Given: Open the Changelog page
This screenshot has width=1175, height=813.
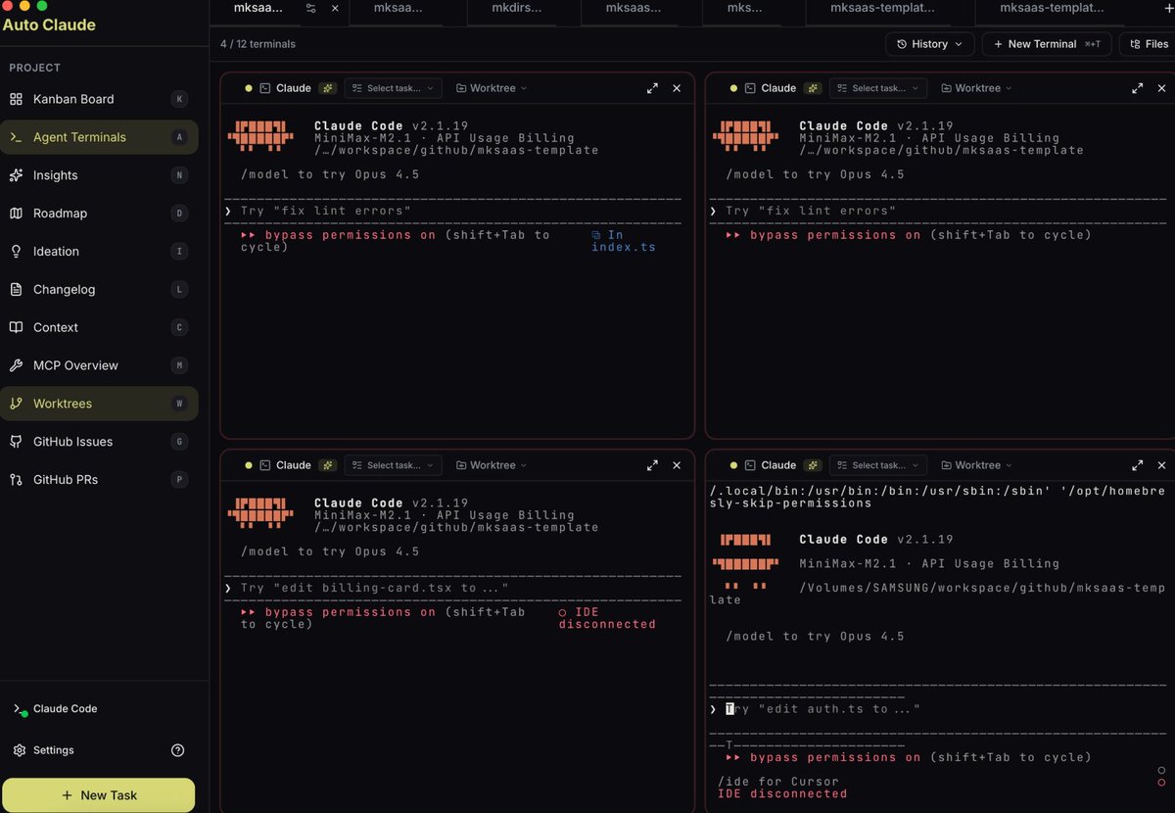Looking at the screenshot, I should point(98,290).
